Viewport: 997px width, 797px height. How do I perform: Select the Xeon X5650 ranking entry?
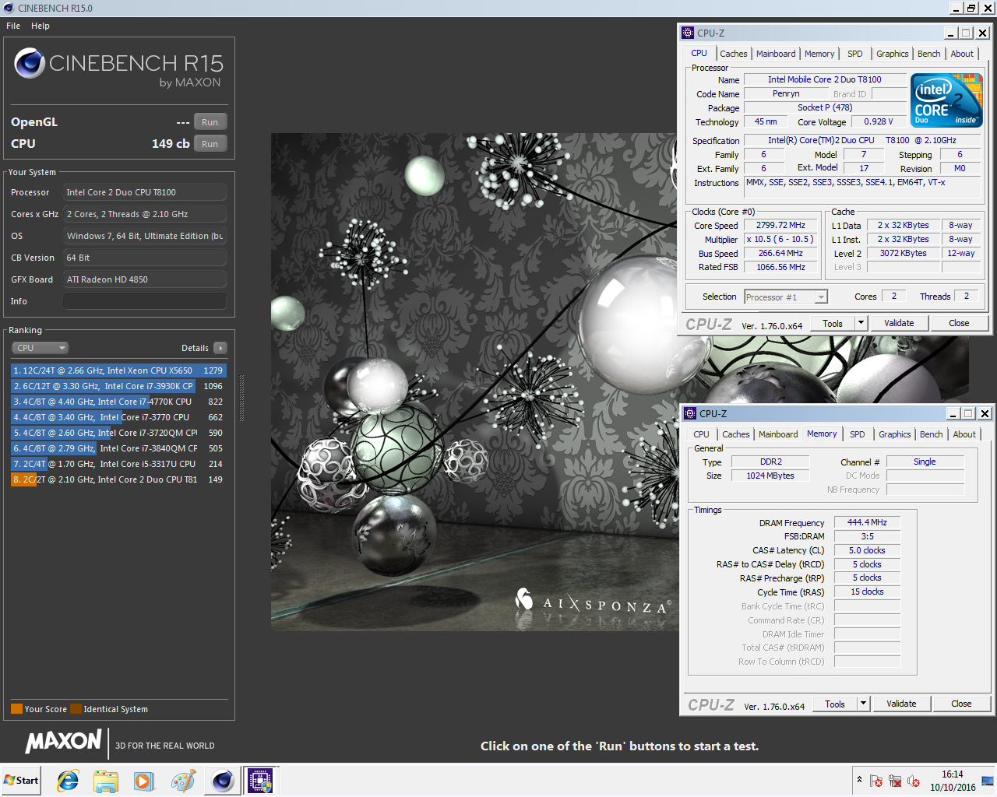coord(118,370)
